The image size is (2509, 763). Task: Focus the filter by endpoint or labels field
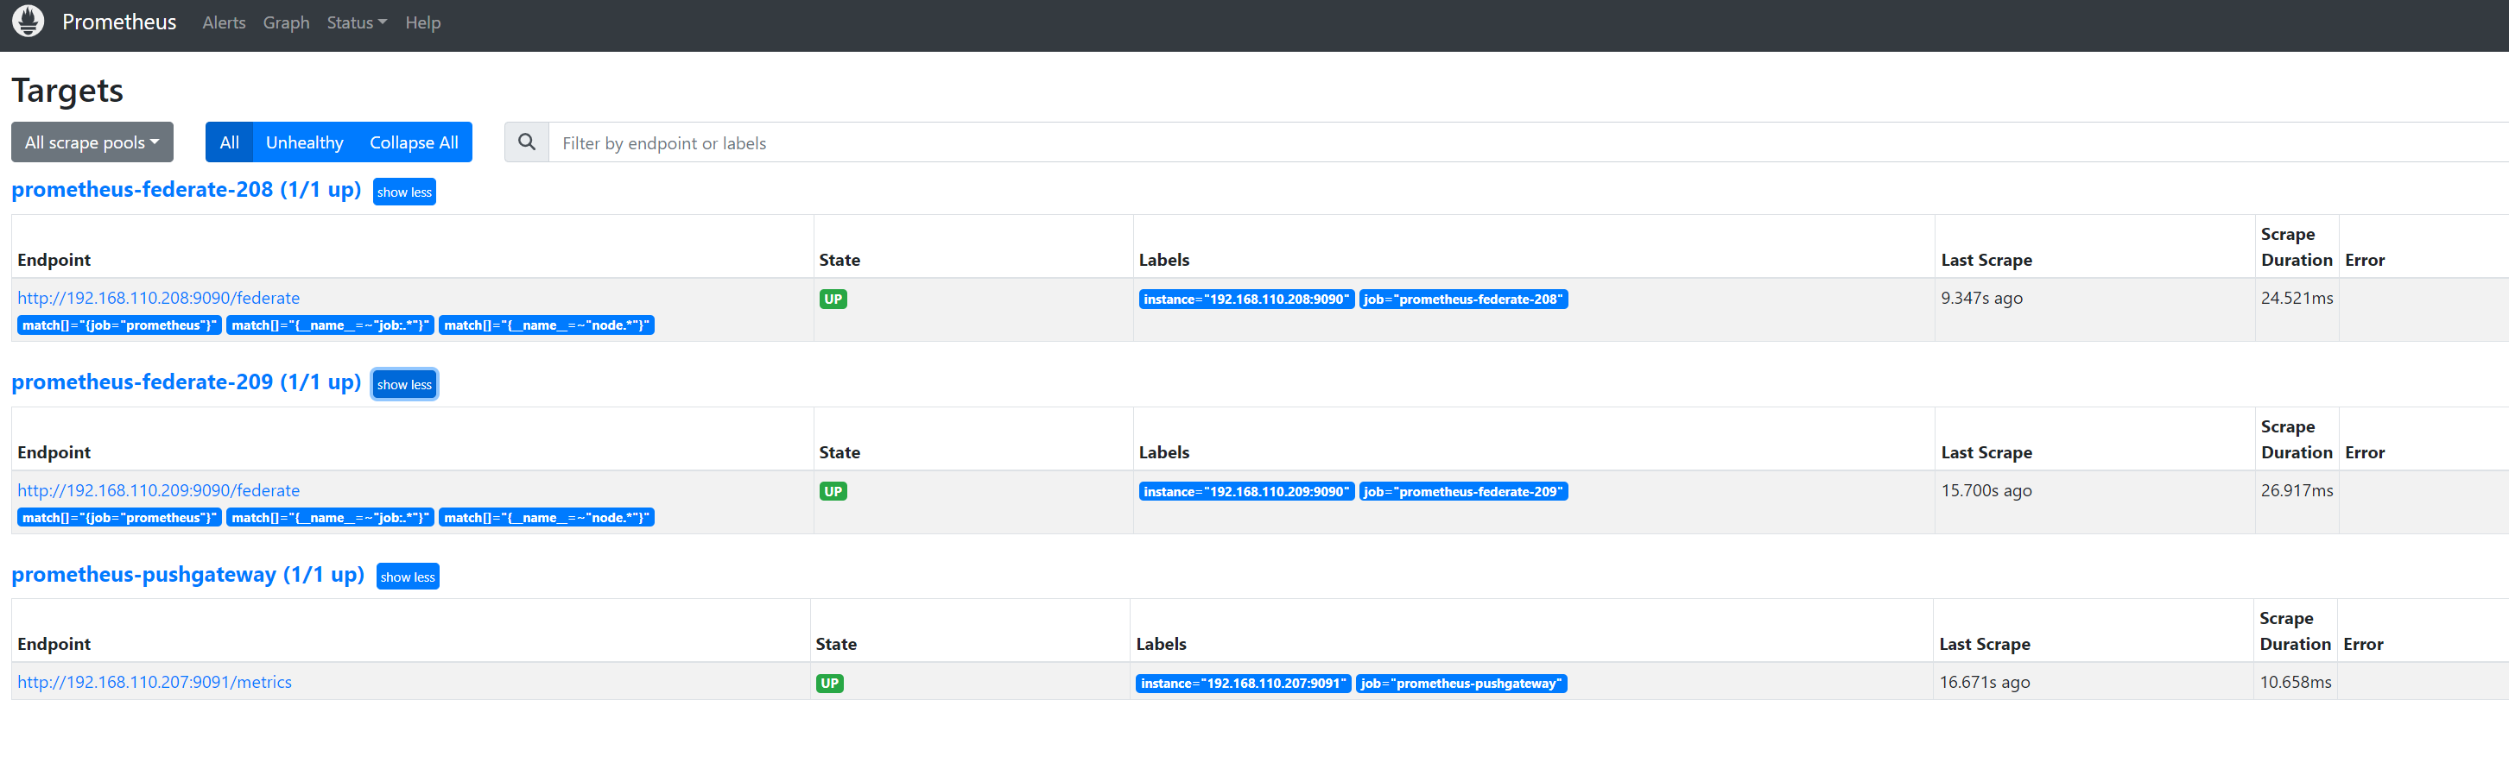click(1528, 142)
